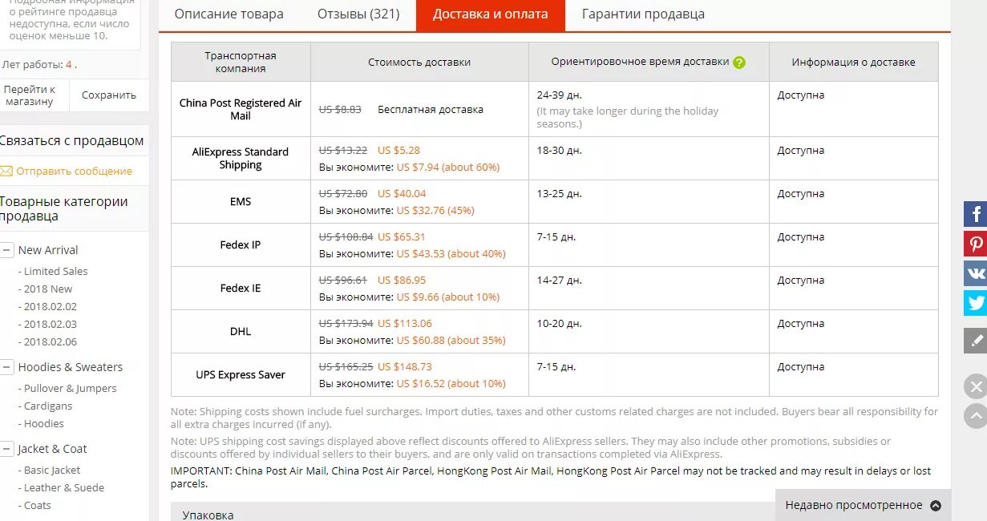
Task: Click the US $148.73 price
Action: 405,366
